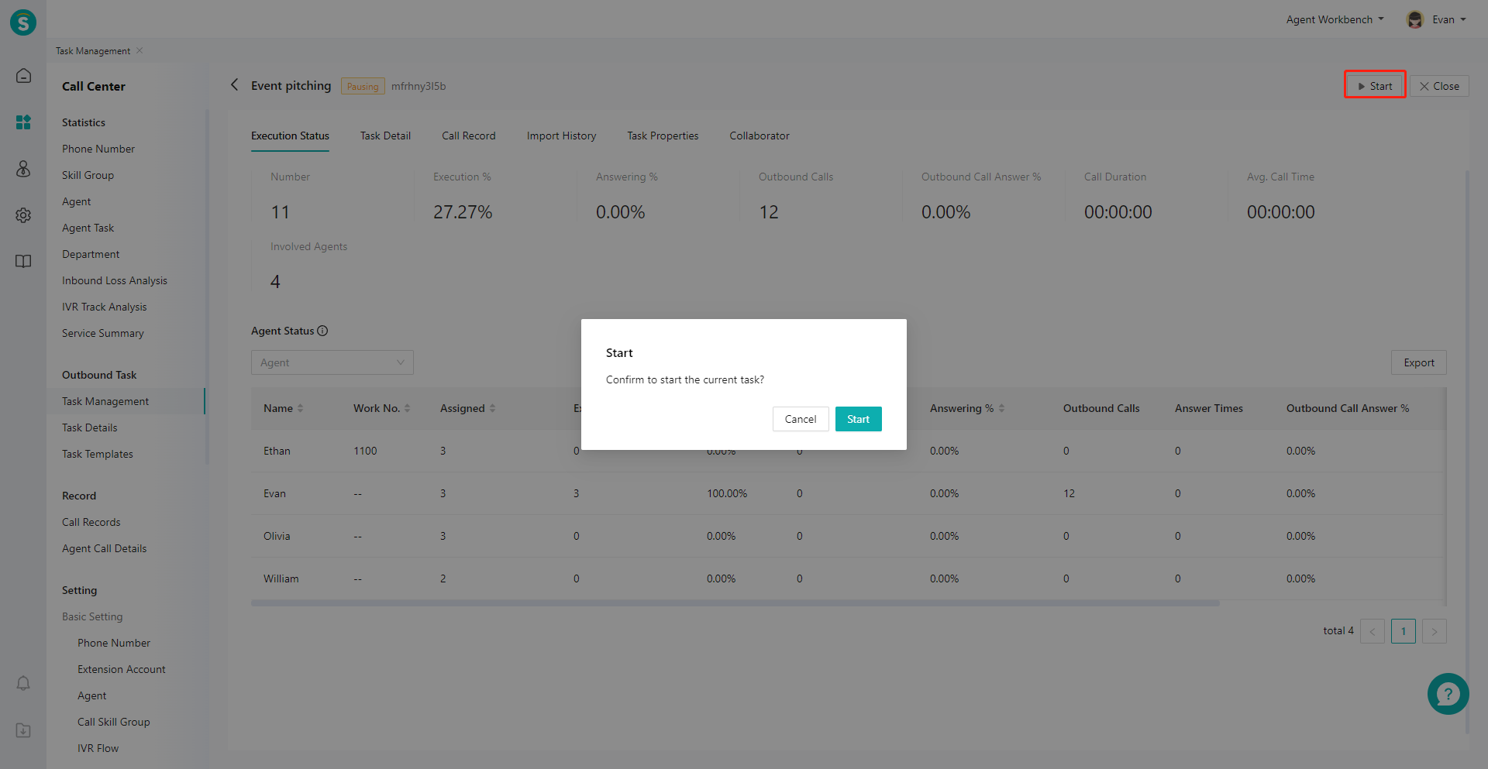Open IVR Track Analysis
This screenshot has height=769, width=1488.
pyautogui.click(x=104, y=307)
